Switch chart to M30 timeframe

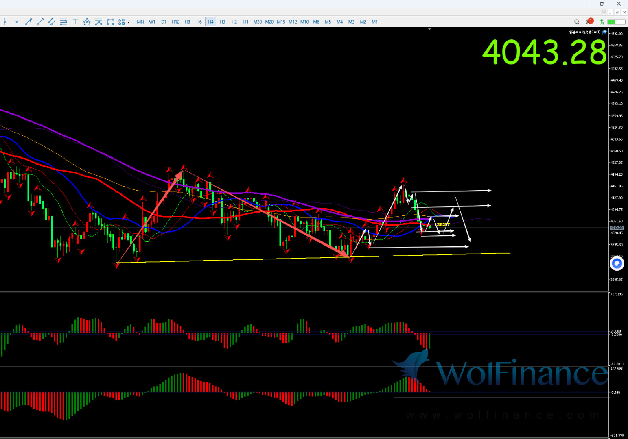click(x=258, y=22)
